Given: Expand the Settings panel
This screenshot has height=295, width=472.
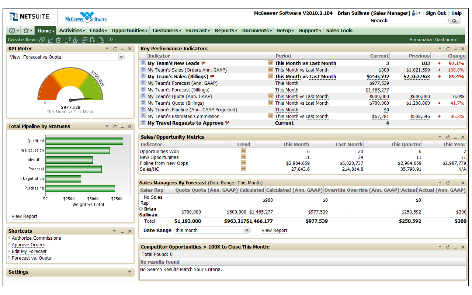Looking at the screenshot, I should coord(129,272).
